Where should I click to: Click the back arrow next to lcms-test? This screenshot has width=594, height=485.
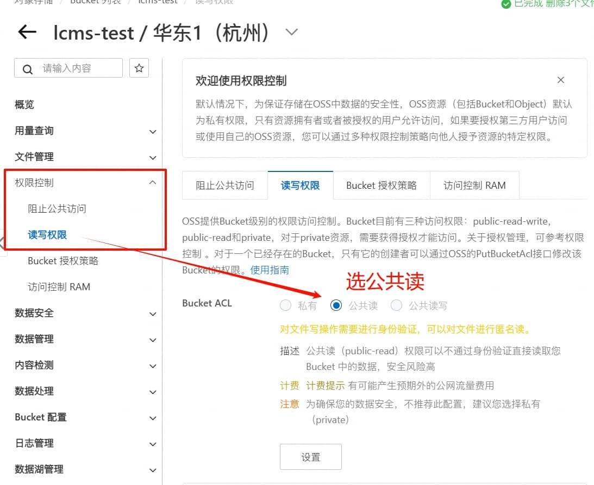coord(27,32)
